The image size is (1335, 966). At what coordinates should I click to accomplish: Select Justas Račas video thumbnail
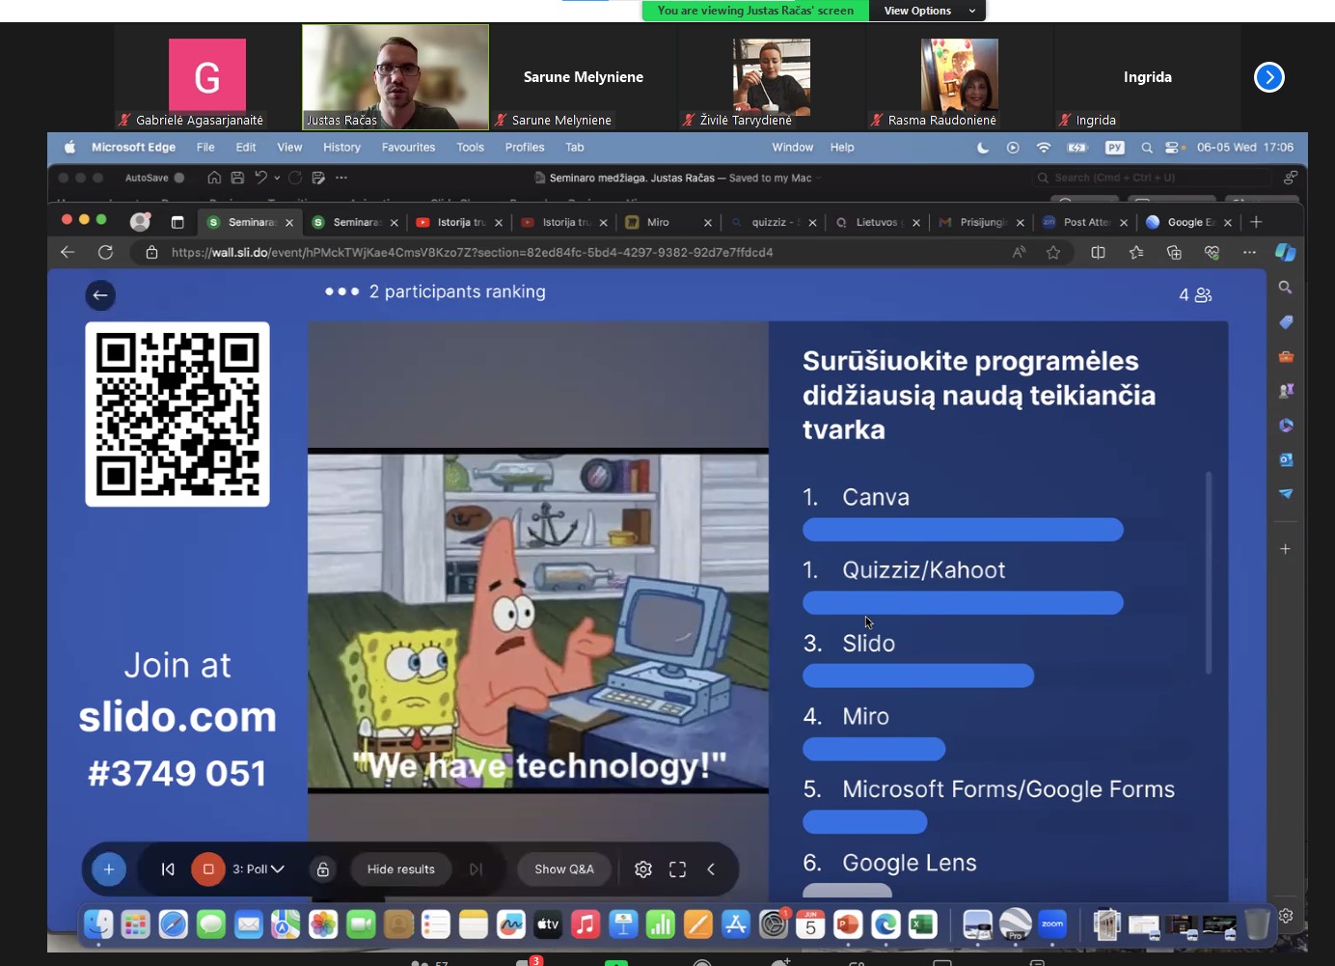pos(395,77)
